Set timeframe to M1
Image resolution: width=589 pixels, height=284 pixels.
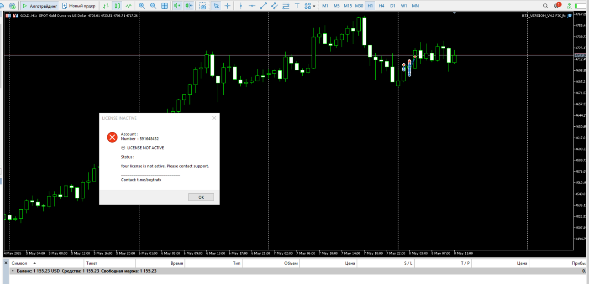click(325, 6)
